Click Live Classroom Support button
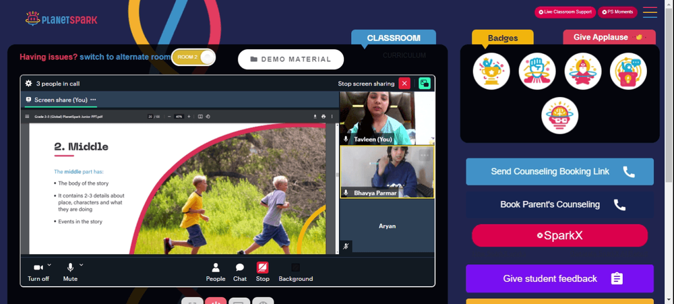674x304 pixels. [x=565, y=12]
